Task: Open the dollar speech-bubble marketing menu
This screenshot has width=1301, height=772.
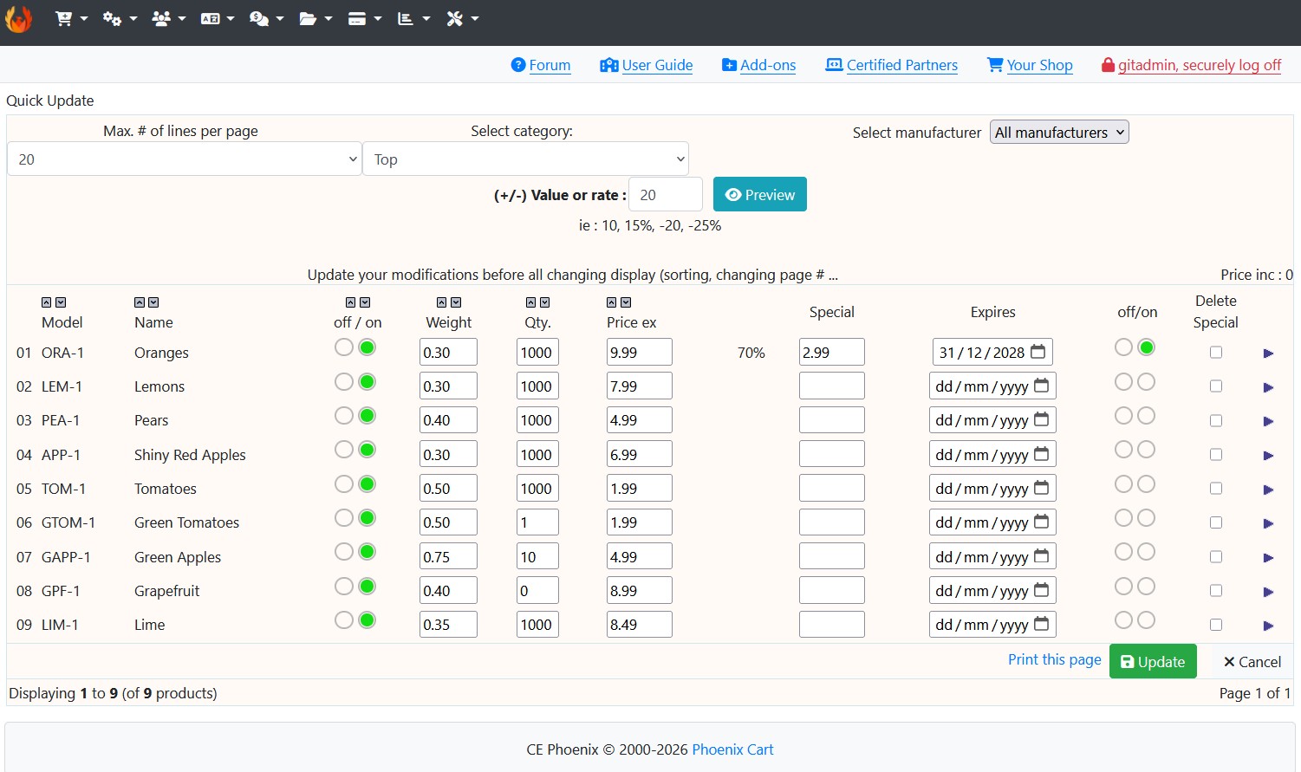Action: (x=266, y=18)
